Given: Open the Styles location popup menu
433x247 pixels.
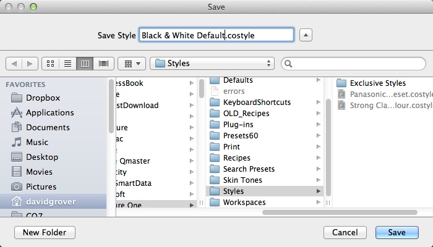Looking at the screenshot, I should point(212,64).
